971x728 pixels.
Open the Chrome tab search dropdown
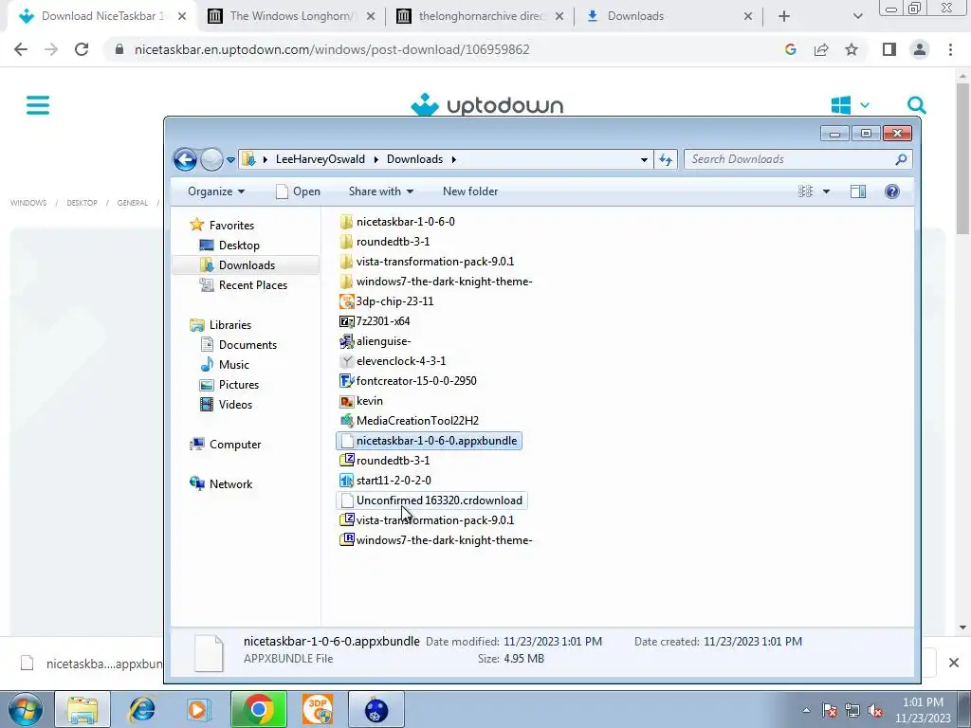[x=857, y=17]
